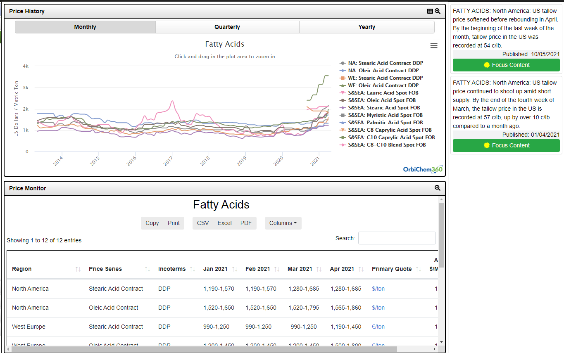564x353 pixels.
Task: Open Focus Content published 10/05/2021
Action: pos(506,65)
